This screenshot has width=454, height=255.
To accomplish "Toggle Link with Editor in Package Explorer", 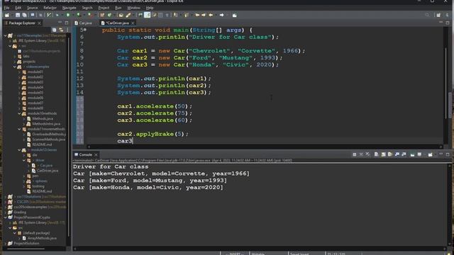I will click(61, 30).
